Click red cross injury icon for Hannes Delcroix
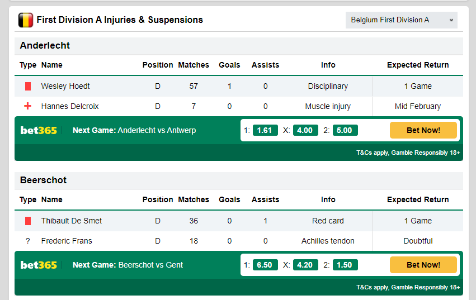476x300 pixels. [27, 106]
